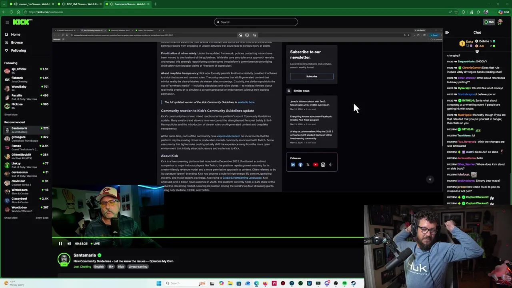Show more followed channels
512x288 pixels.
tap(11, 114)
